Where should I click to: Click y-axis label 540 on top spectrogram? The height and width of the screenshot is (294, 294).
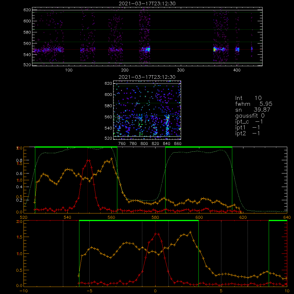click(27, 55)
